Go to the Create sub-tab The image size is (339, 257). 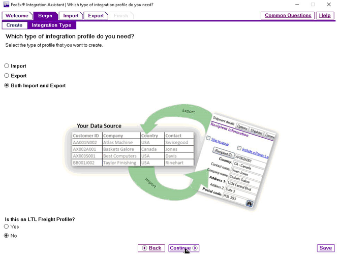[15, 25]
